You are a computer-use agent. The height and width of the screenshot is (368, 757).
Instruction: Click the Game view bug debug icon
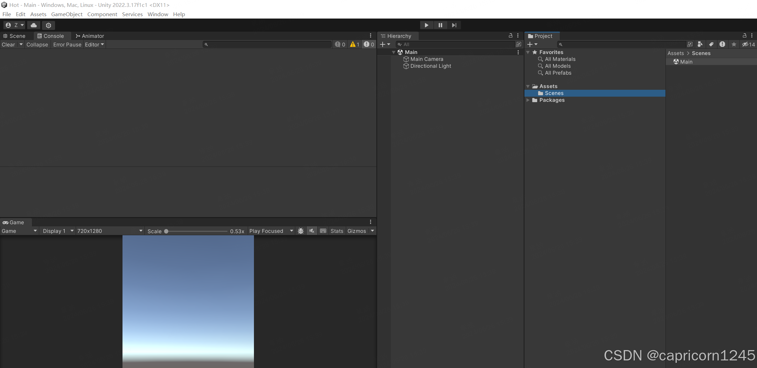pos(300,231)
